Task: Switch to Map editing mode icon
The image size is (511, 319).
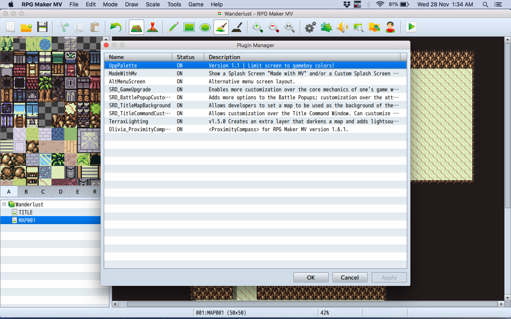Action: pos(137,27)
